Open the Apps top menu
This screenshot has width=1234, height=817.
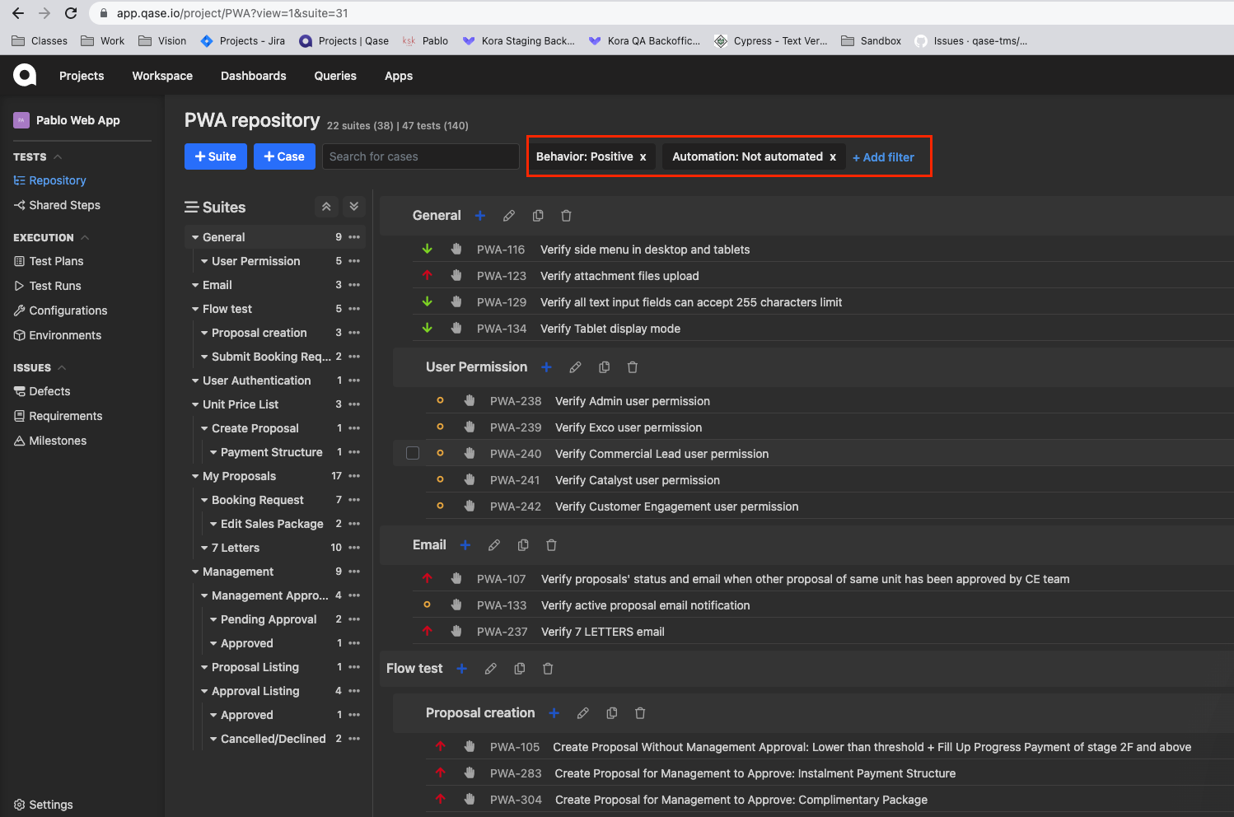pyautogui.click(x=399, y=76)
